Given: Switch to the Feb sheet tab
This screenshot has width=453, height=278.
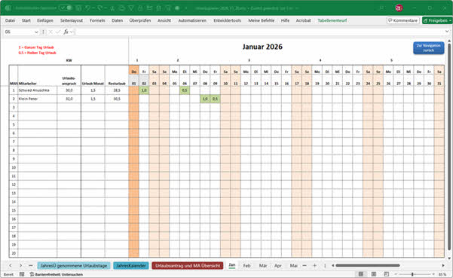Looking at the screenshot, I should (246, 266).
